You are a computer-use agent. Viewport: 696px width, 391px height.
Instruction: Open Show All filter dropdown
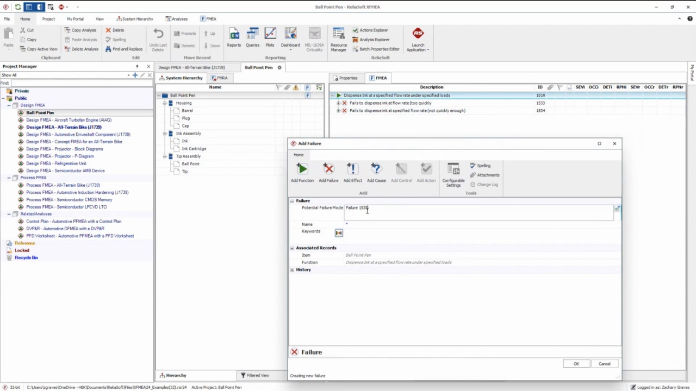[129, 75]
